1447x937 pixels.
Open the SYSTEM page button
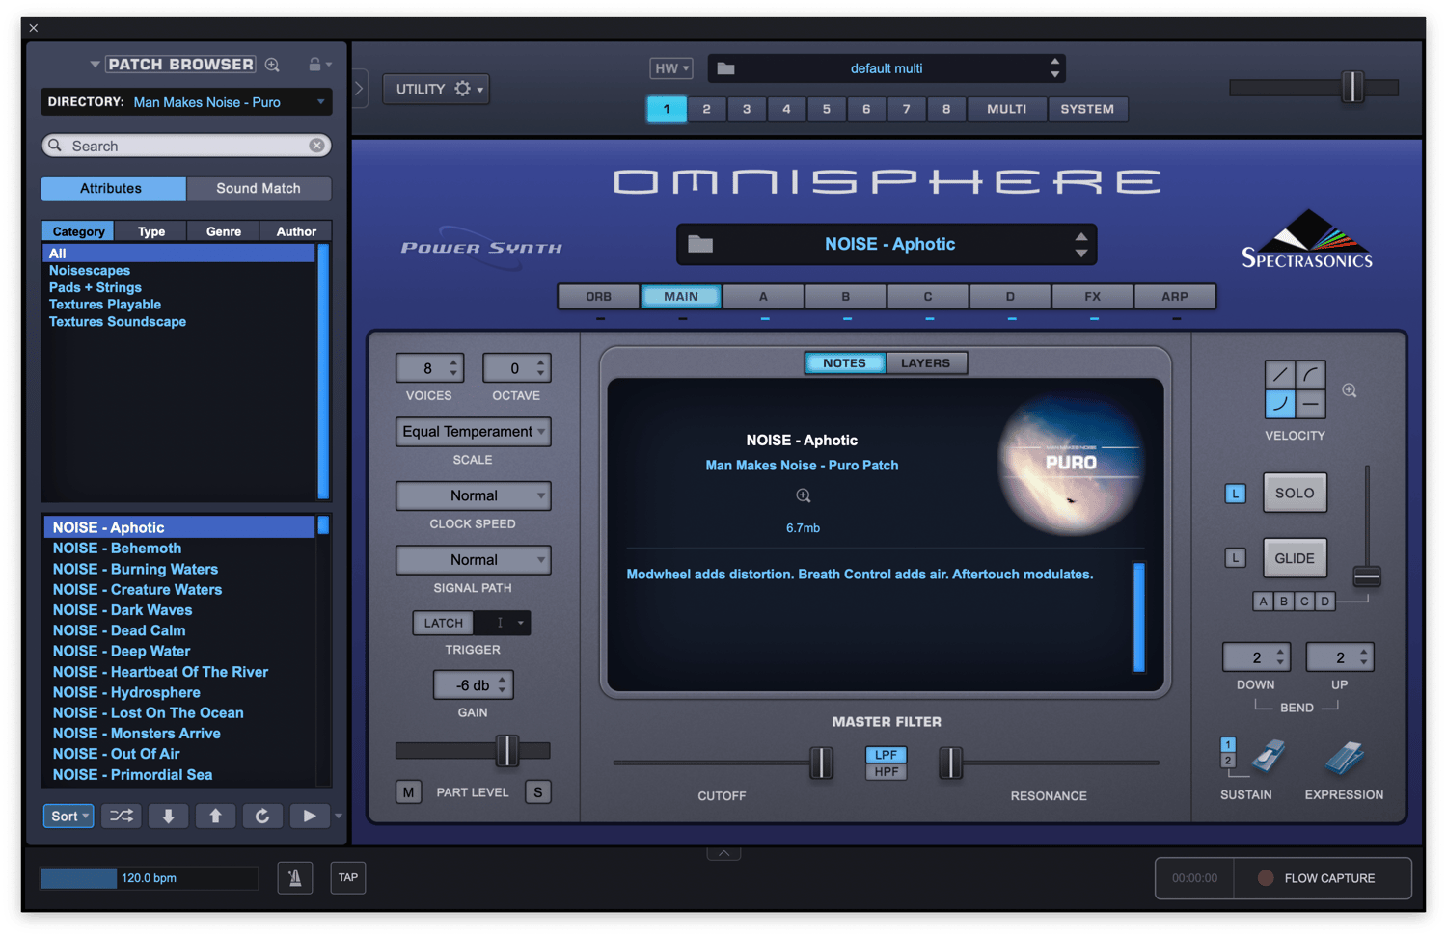tap(1087, 109)
